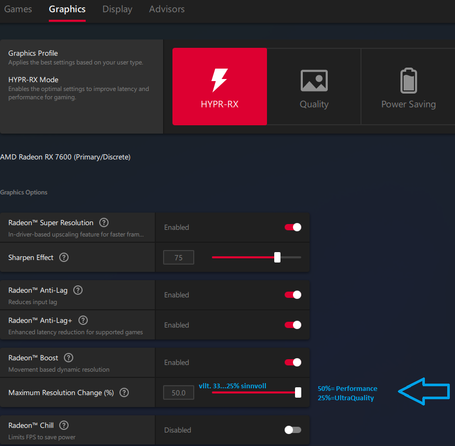Switch to the Games tab
Viewport: 455px width, 446px height.
(18, 9)
